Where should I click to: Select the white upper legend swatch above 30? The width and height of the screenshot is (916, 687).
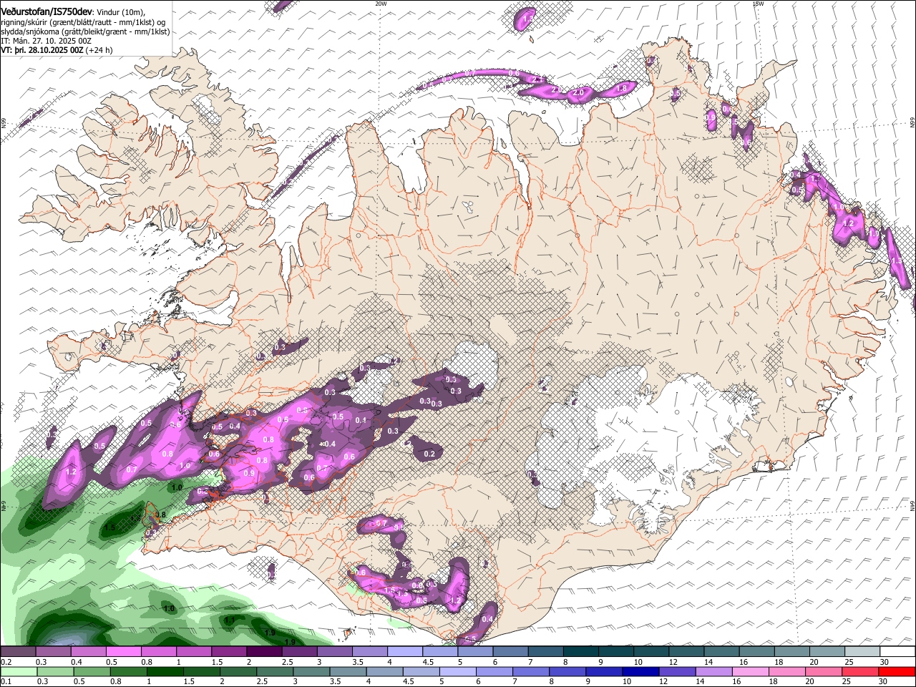pyautogui.click(x=896, y=651)
